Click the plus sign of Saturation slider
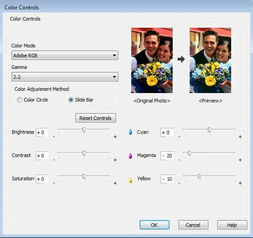 click(x=115, y=183)
